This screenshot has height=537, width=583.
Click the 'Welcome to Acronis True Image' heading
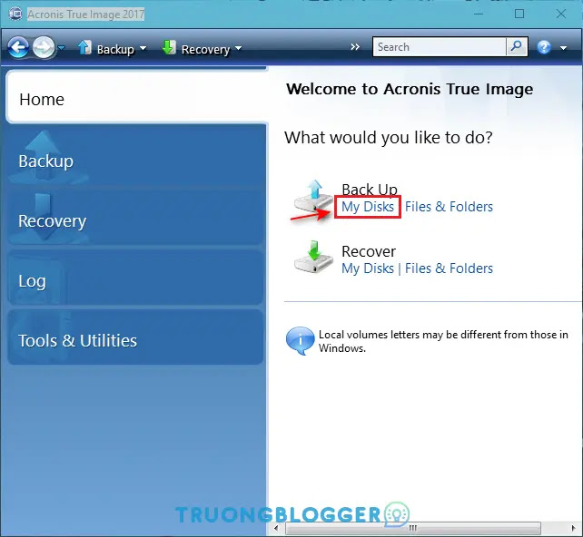[410, 89]
